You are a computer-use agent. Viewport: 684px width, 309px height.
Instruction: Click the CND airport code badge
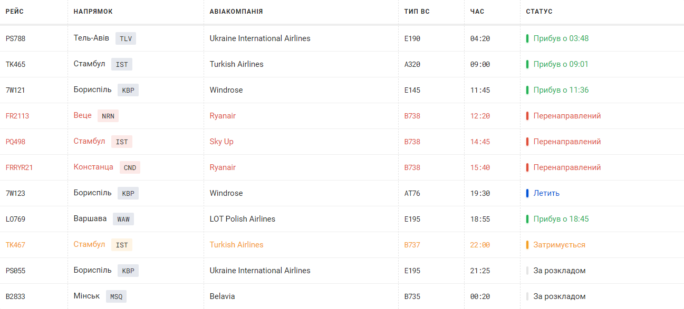tap(130, 167)
